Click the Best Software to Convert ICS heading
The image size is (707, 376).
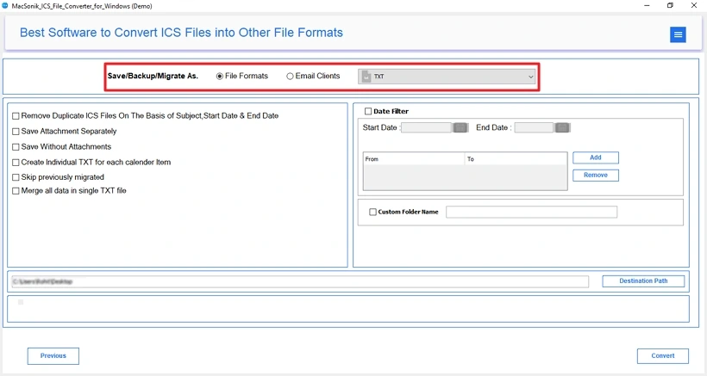(181, 33)
